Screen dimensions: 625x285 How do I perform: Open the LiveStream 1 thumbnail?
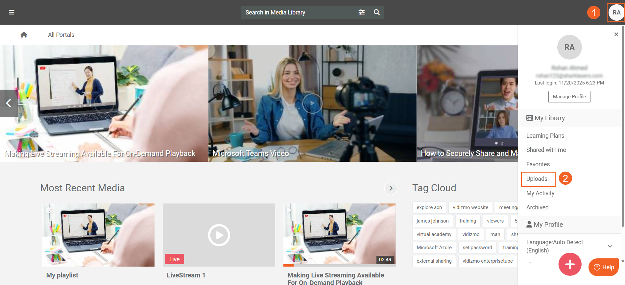[219, 235]
